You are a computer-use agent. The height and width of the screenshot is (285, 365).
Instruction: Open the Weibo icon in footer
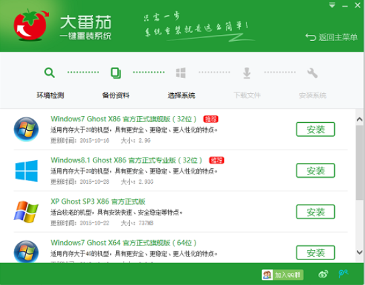point(323,274)
